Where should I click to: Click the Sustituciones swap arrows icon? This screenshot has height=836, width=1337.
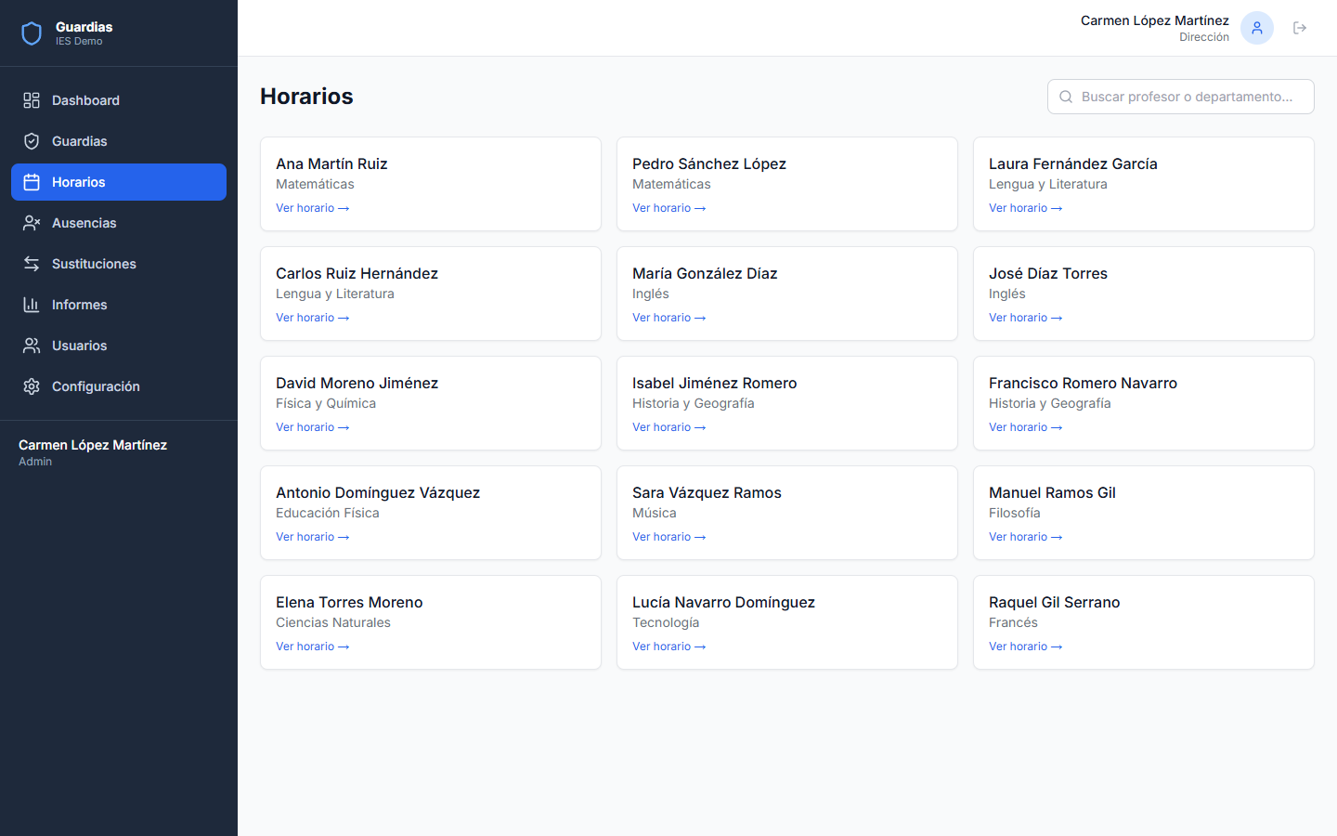click(32, 264)
